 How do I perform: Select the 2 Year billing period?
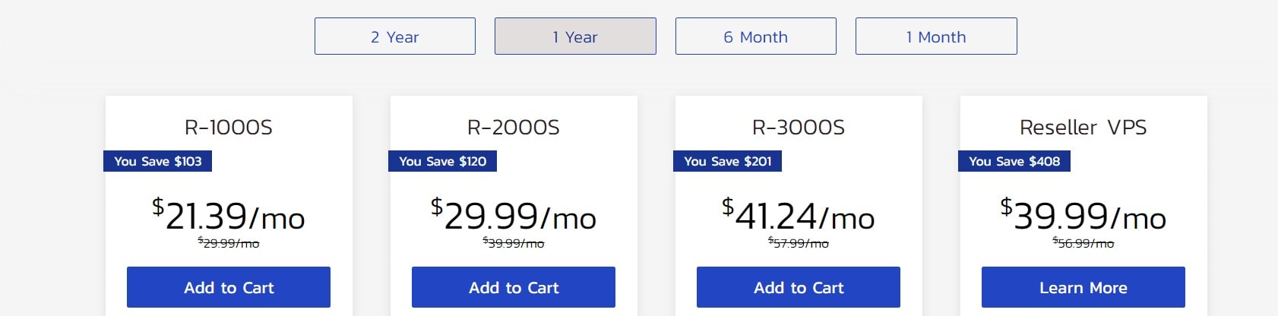coord(395,36)
